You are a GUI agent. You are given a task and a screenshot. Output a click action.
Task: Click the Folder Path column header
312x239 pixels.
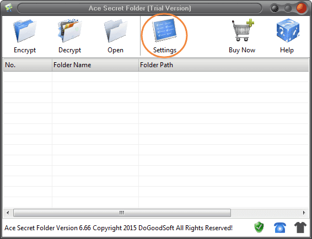(224, 65)
